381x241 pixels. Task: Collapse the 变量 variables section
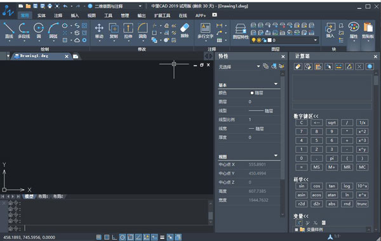tap(301, 216)
